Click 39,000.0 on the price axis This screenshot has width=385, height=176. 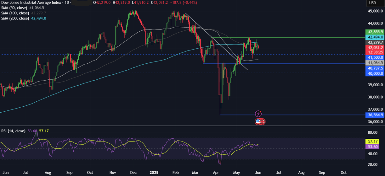pos(375,85)
